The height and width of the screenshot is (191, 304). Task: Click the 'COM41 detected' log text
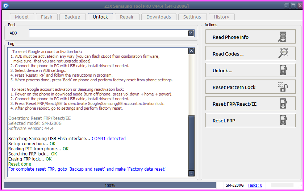[109, 139]
